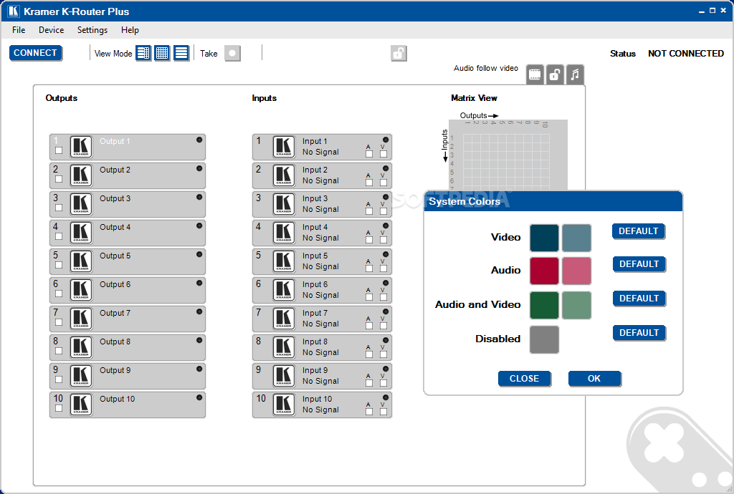734x494 pixels.
Task: Reset Video color with its DEFAULT button
Action: tap(639, 231)
